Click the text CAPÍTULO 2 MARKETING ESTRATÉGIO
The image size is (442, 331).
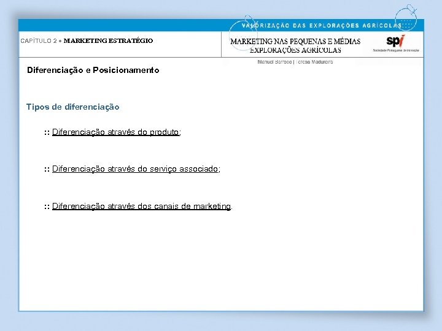coord(87,41)
